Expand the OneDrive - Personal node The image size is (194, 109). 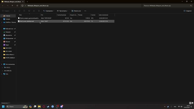click(x=2, y=22)
